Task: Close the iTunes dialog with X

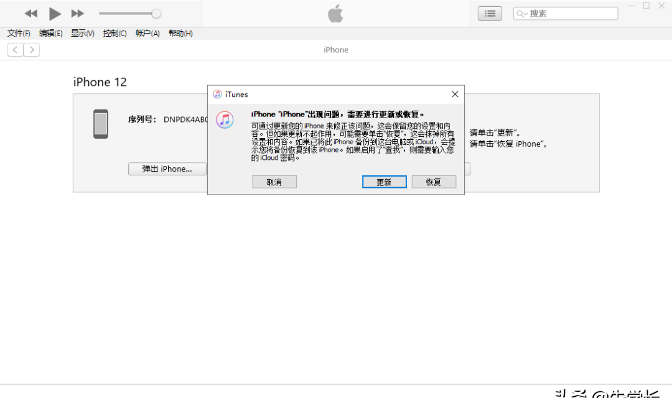Action: coord(455,95)
